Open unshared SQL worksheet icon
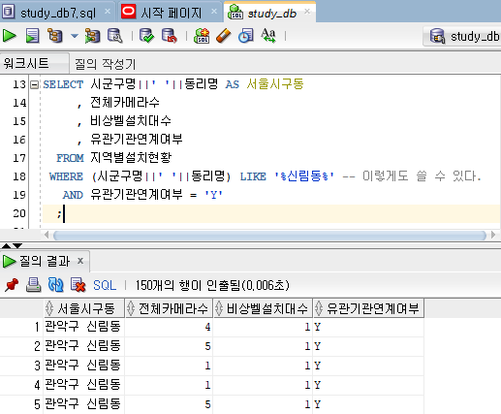 pos(202,36)
